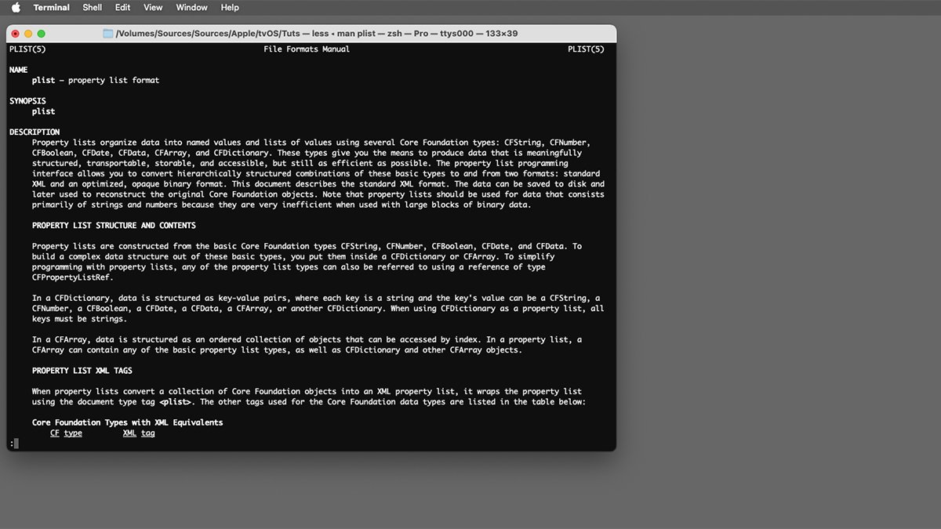Click the window title path text
This screenshot has height=529, width=941.
click(316, 34)
